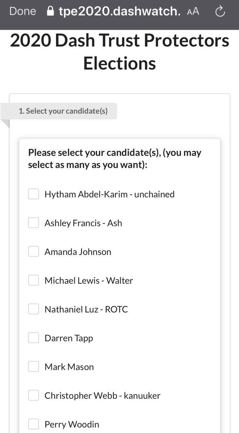Tap the reload page icon

(x=220, y=12)
